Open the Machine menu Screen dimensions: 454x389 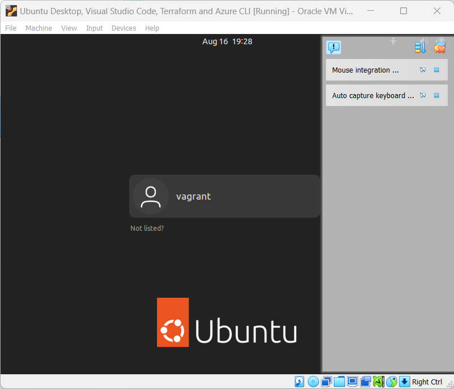(x=39, y=28)
